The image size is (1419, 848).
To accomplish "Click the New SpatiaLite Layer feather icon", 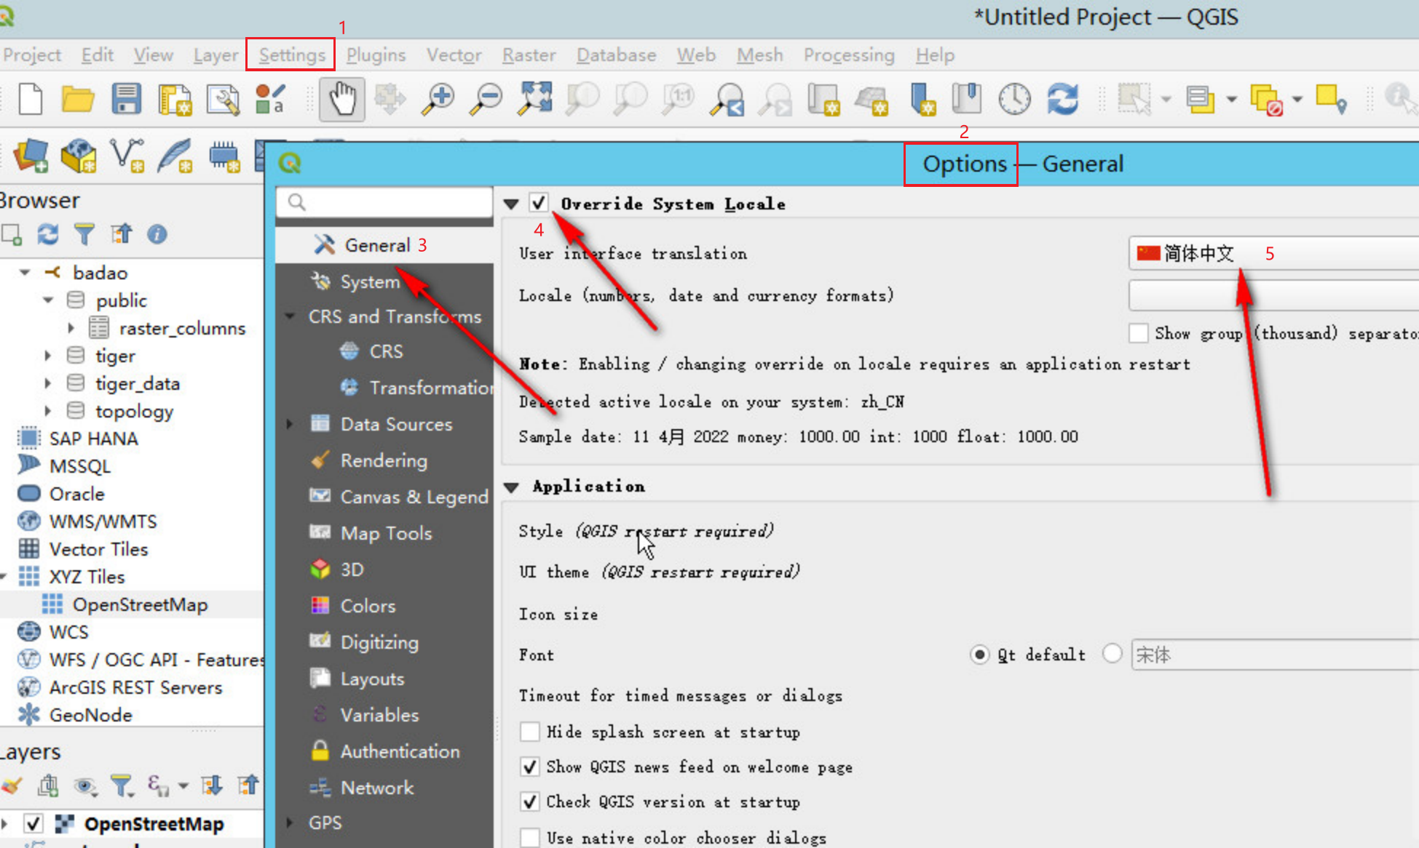I will (175, 156).
